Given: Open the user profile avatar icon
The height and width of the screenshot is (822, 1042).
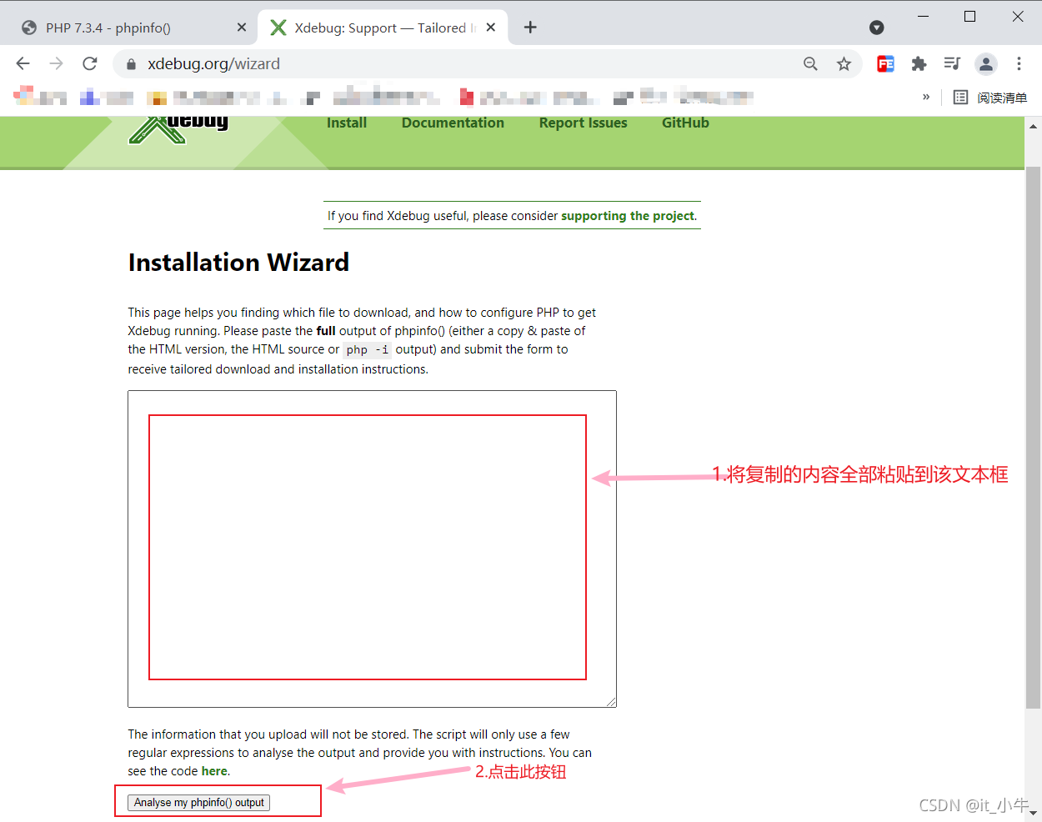Looking at the screenshot, I should (986, 64).
